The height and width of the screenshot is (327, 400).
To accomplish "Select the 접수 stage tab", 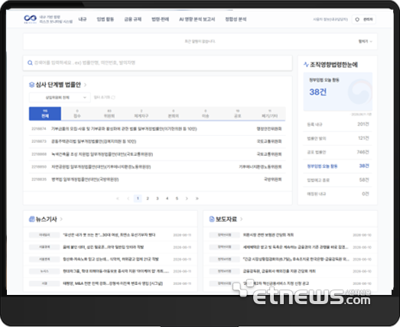I will [x=77, y=113].
